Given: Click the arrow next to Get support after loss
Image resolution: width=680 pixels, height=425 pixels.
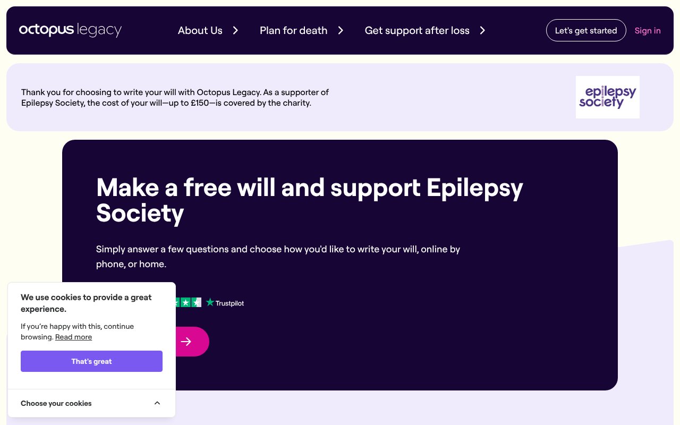Looking at the screenshot, I should click(x=482, y=30).
